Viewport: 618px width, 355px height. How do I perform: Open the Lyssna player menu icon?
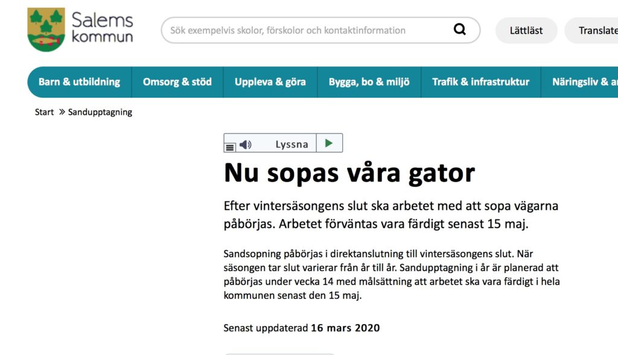[x=230, y=147]
